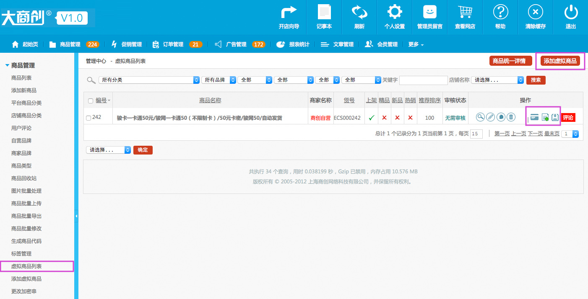588x299 pixels.
Task: Toggle the 热销 red cross for row 242
Action: (410, 118)
